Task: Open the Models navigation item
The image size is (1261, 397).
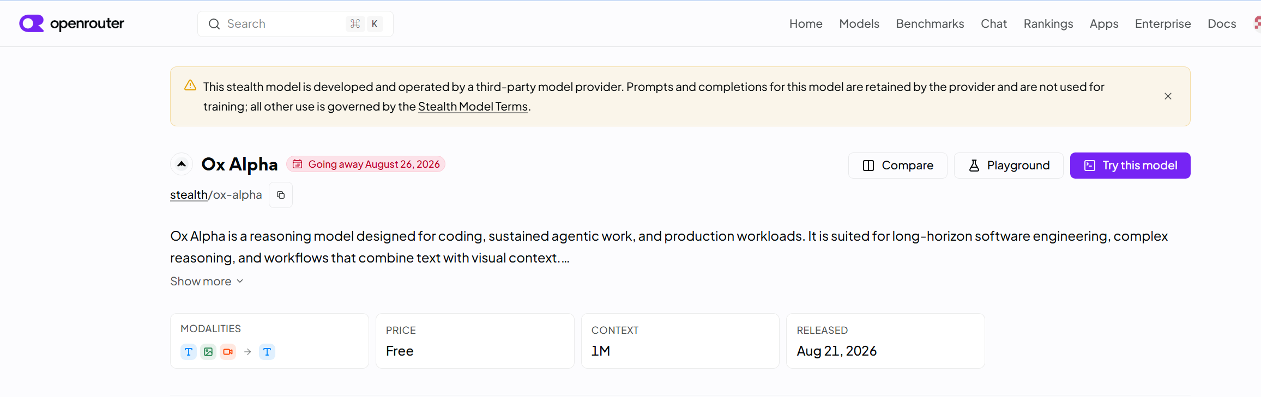Action: pos(859,24)
